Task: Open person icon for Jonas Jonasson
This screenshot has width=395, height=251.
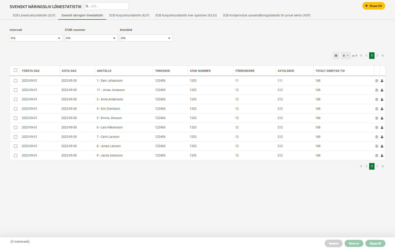Action: click(x=382, y=90)
